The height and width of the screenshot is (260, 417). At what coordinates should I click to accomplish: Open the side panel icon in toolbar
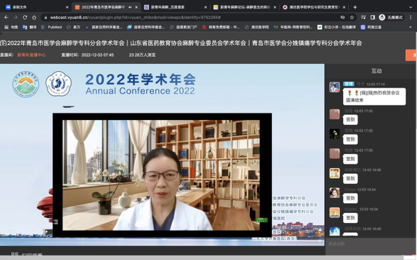373,17
